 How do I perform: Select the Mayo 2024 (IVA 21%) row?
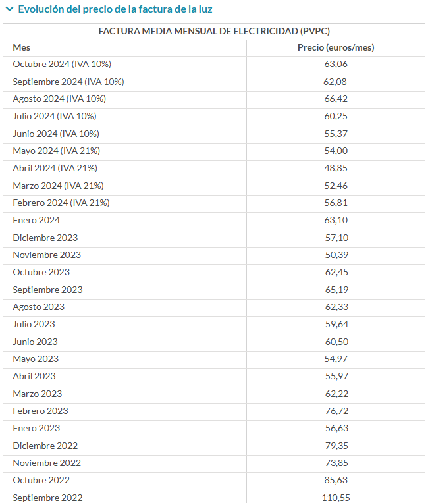[214, 151]
